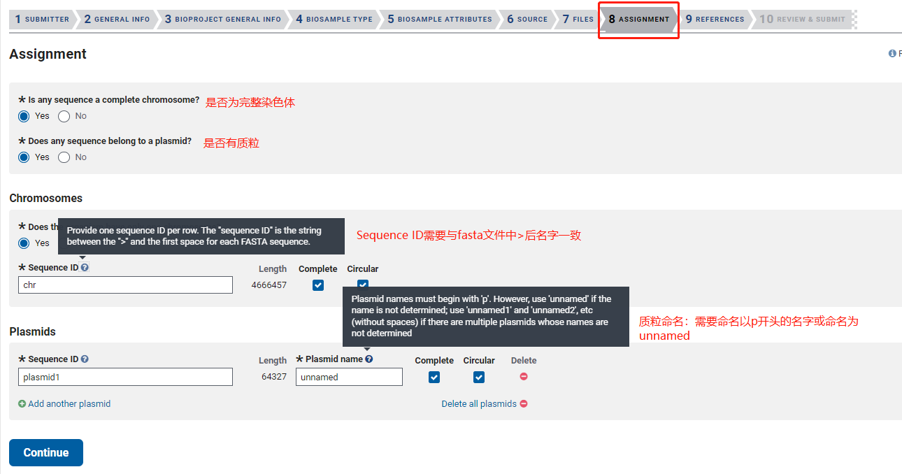Image resolution: width=902 pixels, height=474 pixels.
Task: Toggle Circular checkbox for plasmid1
Action: [479, 378]
